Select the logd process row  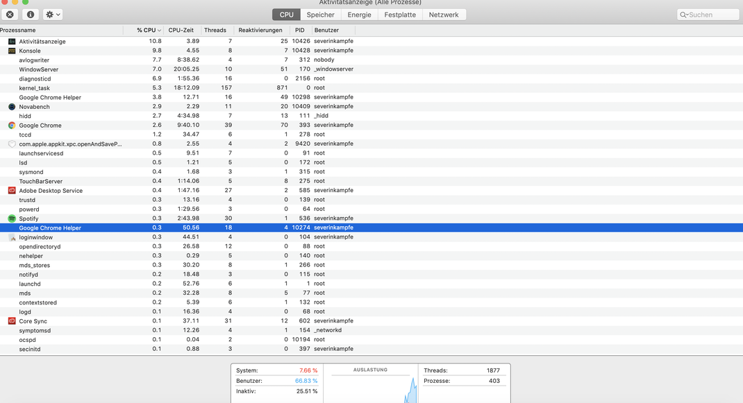point(371,311)
